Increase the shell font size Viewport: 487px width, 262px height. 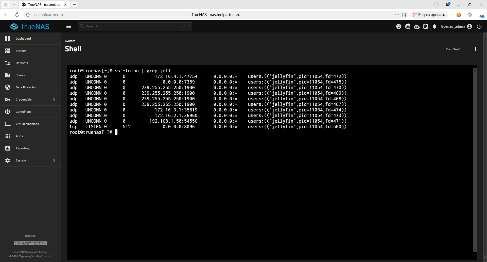[x=475, y=49]
